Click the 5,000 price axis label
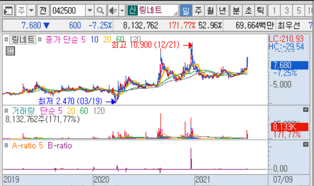 pos(282,85)
